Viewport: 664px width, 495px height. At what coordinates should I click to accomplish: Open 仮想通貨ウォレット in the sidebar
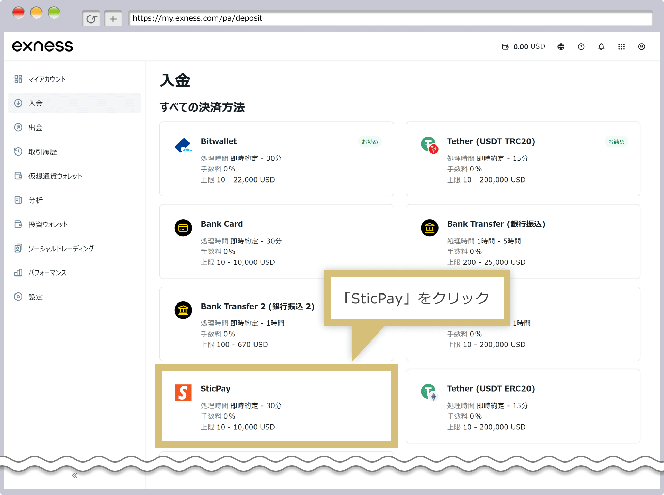coord(74,176)
